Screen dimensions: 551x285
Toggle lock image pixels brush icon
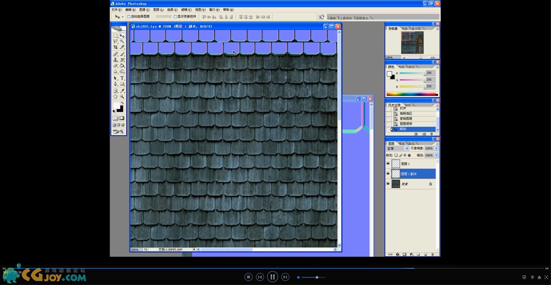400,155
